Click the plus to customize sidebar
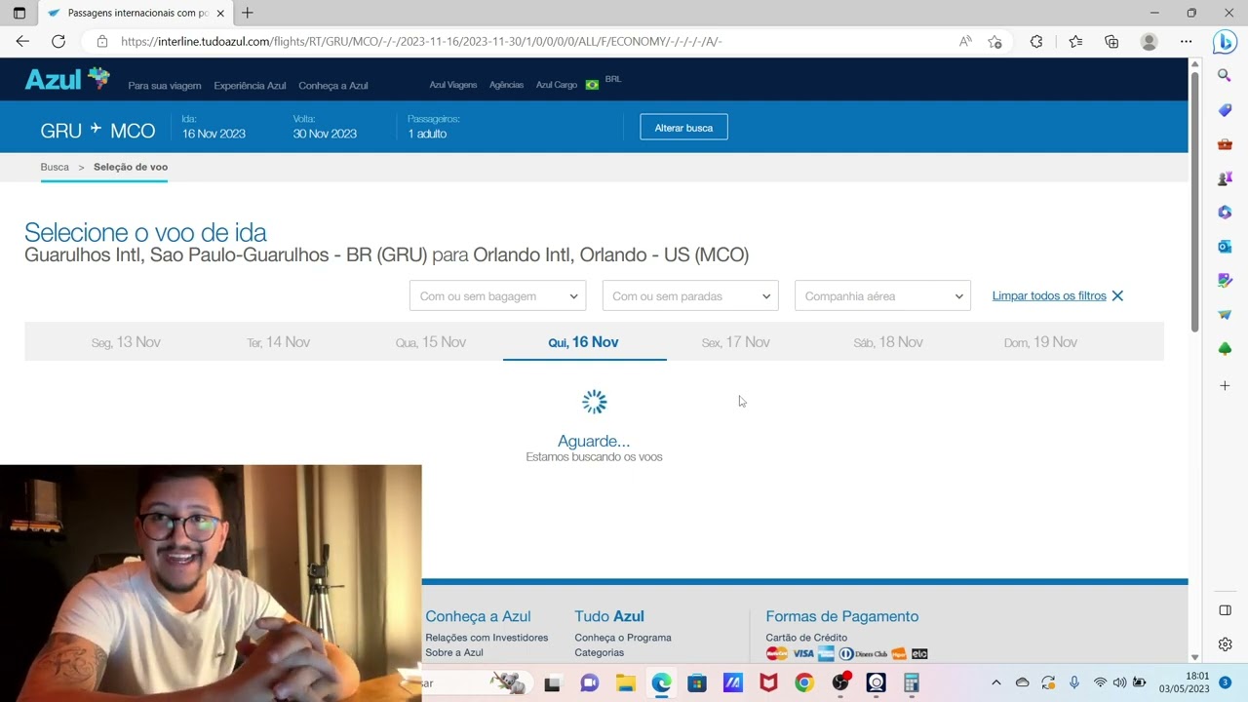The image size is (1248, 702). point(1225,386)
